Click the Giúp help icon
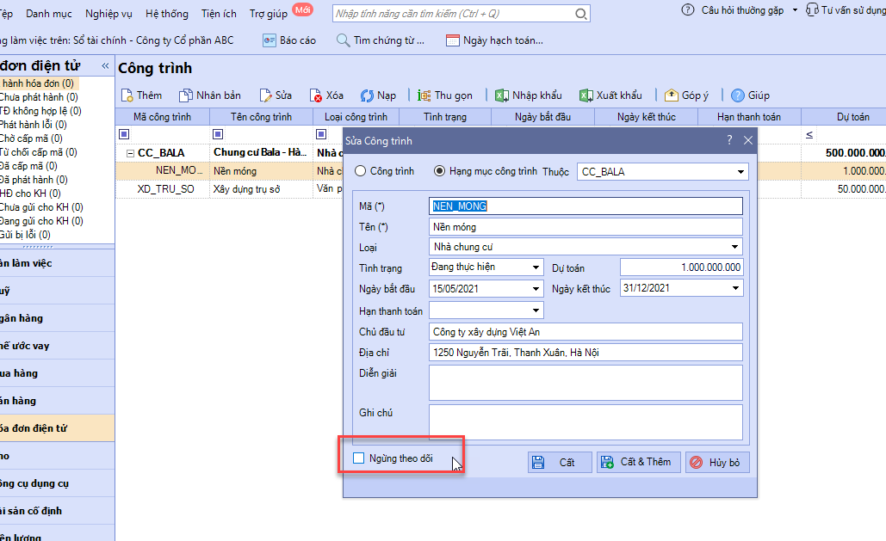The image size is (886, 541). point(737,95)
